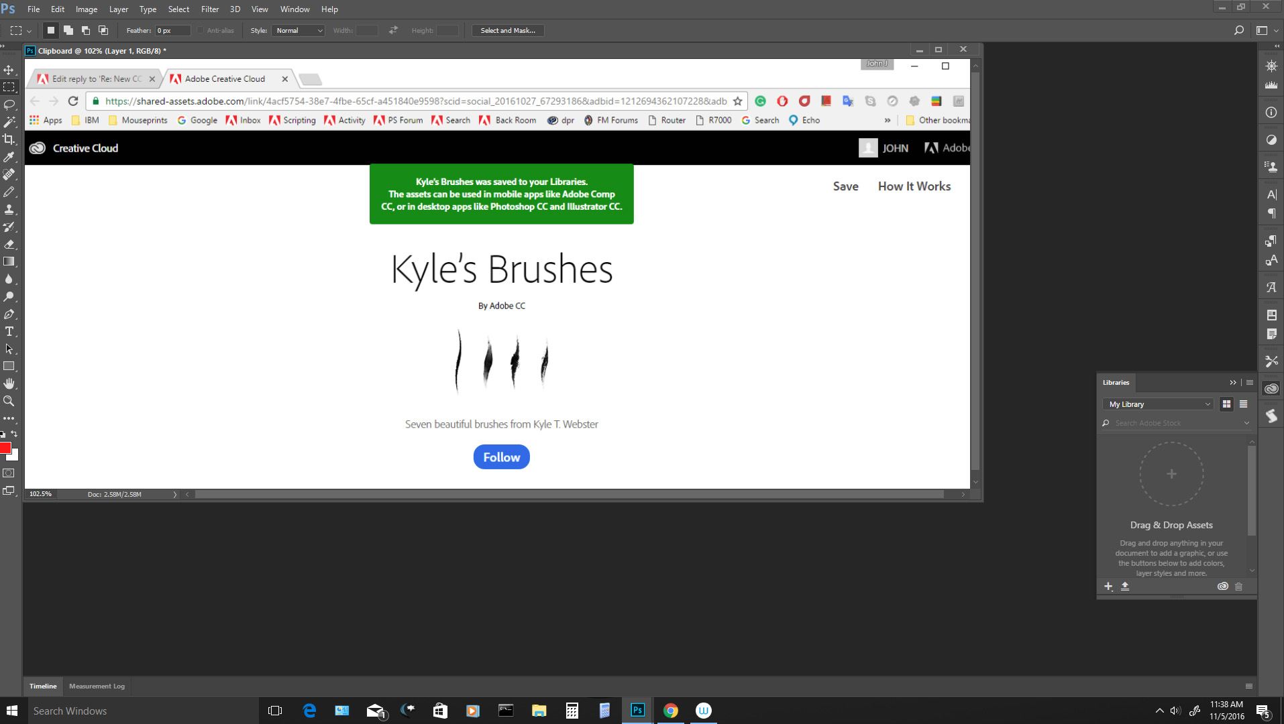The height and width of the screenshot is (724, 1284).
Task: Choose New selection mode
Action: pos(50,30)
